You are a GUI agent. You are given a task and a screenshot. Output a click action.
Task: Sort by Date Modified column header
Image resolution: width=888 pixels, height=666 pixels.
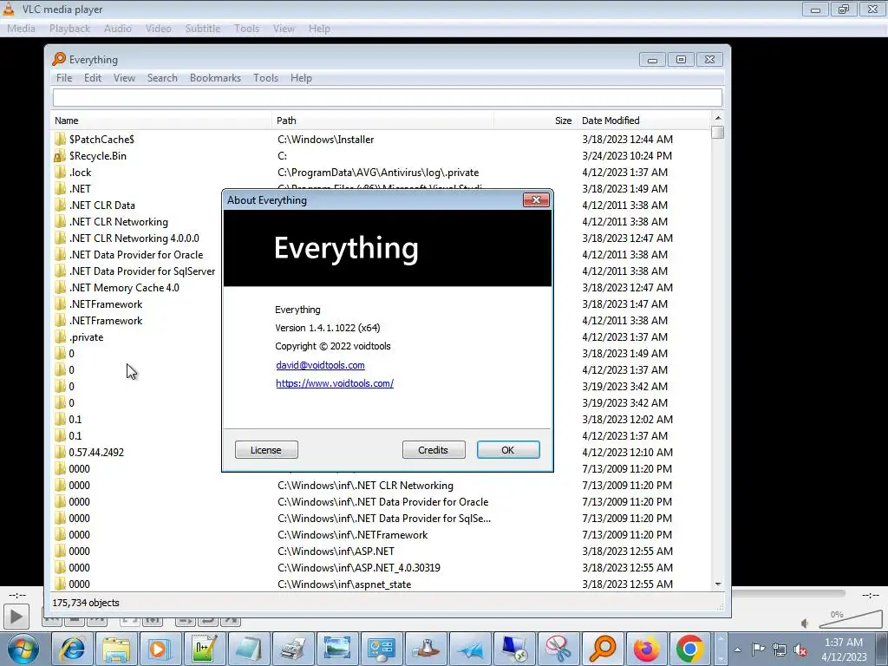643,121
